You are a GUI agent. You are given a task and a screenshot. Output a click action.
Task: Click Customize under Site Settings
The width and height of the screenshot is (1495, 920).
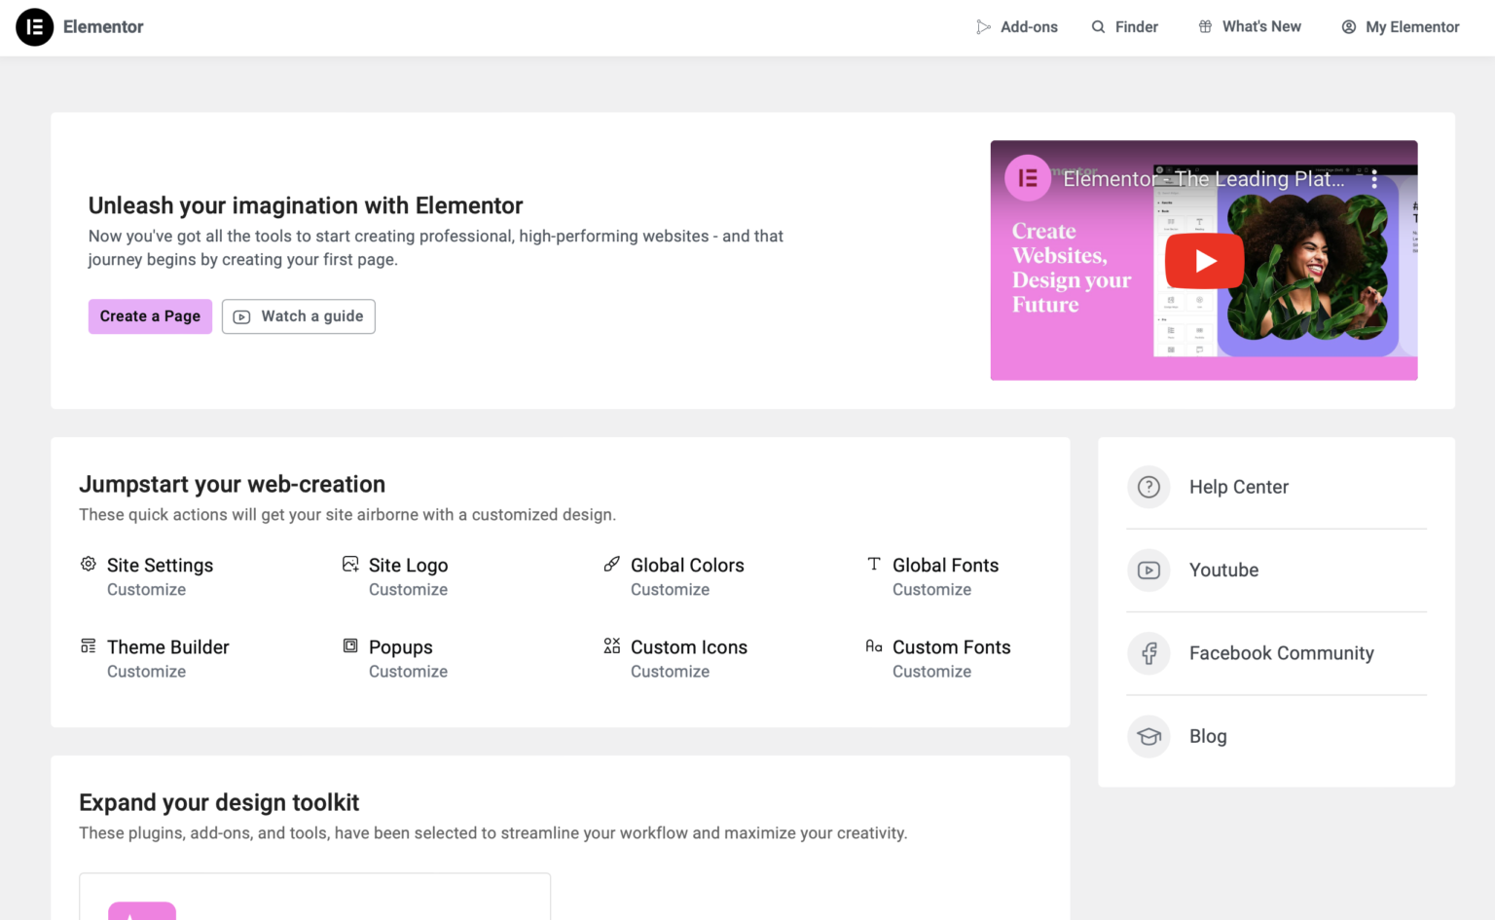146,590
